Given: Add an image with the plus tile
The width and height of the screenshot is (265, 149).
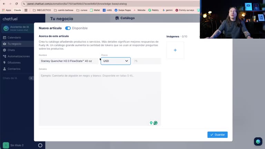Looking at the screenshot, I should (x=175, y=50).
